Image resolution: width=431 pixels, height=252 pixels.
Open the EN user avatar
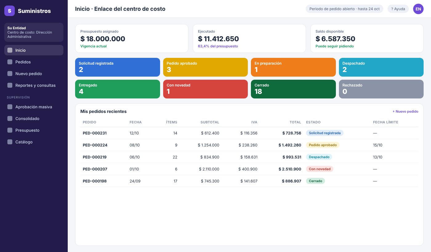418,9
